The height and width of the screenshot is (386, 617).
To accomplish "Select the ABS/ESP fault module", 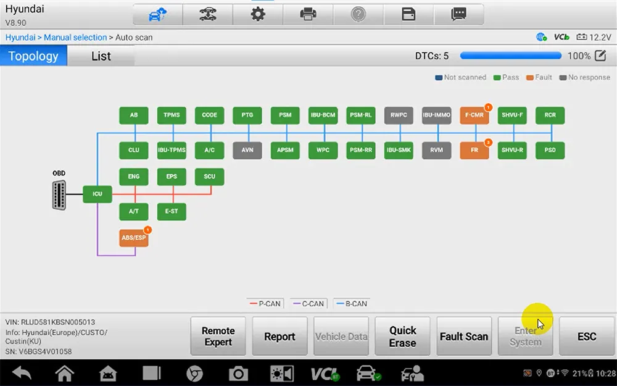I will pos(134,238).
